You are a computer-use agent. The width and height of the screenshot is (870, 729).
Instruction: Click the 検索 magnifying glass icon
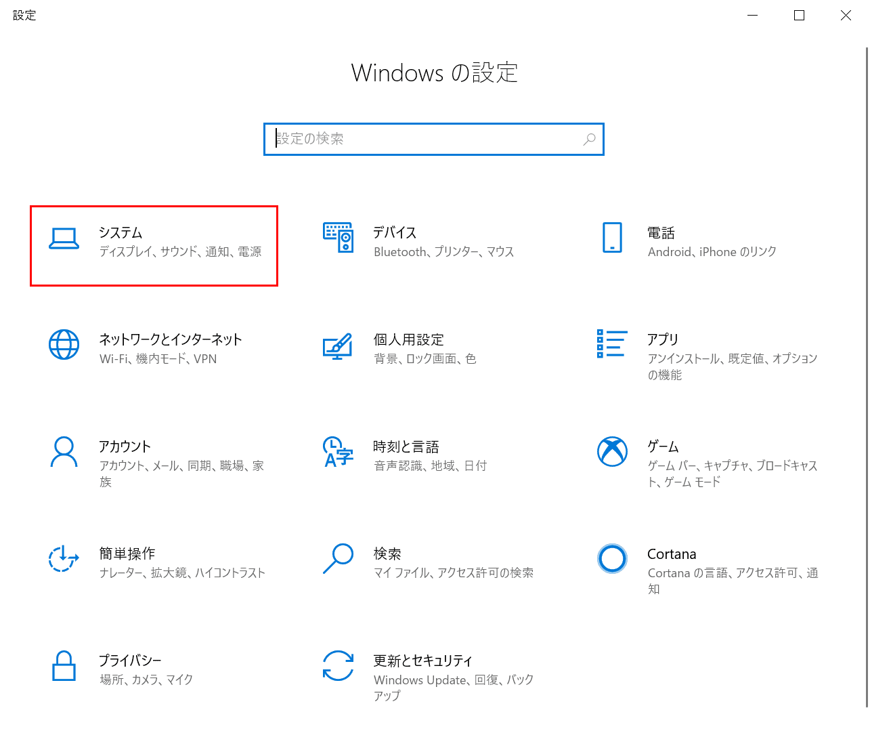338,558
